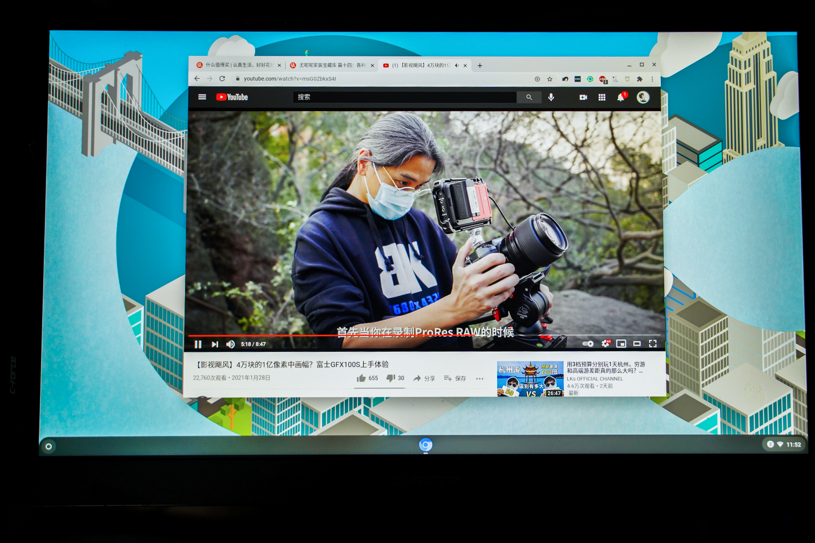
Task: Open the status tray showing 11:52
Action: point(784,444)
